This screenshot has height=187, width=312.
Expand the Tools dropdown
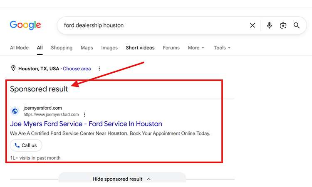pos(222,48)
